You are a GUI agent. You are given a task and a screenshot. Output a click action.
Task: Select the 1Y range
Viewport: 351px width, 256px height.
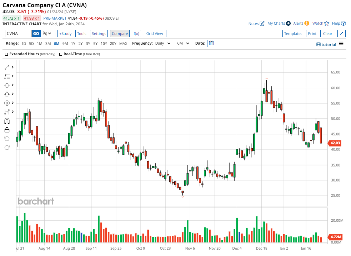pyautogui.click(x=73, y=43)
